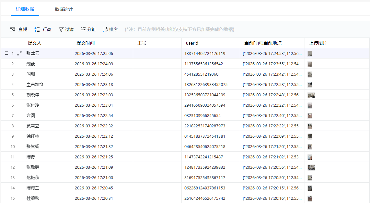Click the 提交时间 column header

[x=86, y=43]
